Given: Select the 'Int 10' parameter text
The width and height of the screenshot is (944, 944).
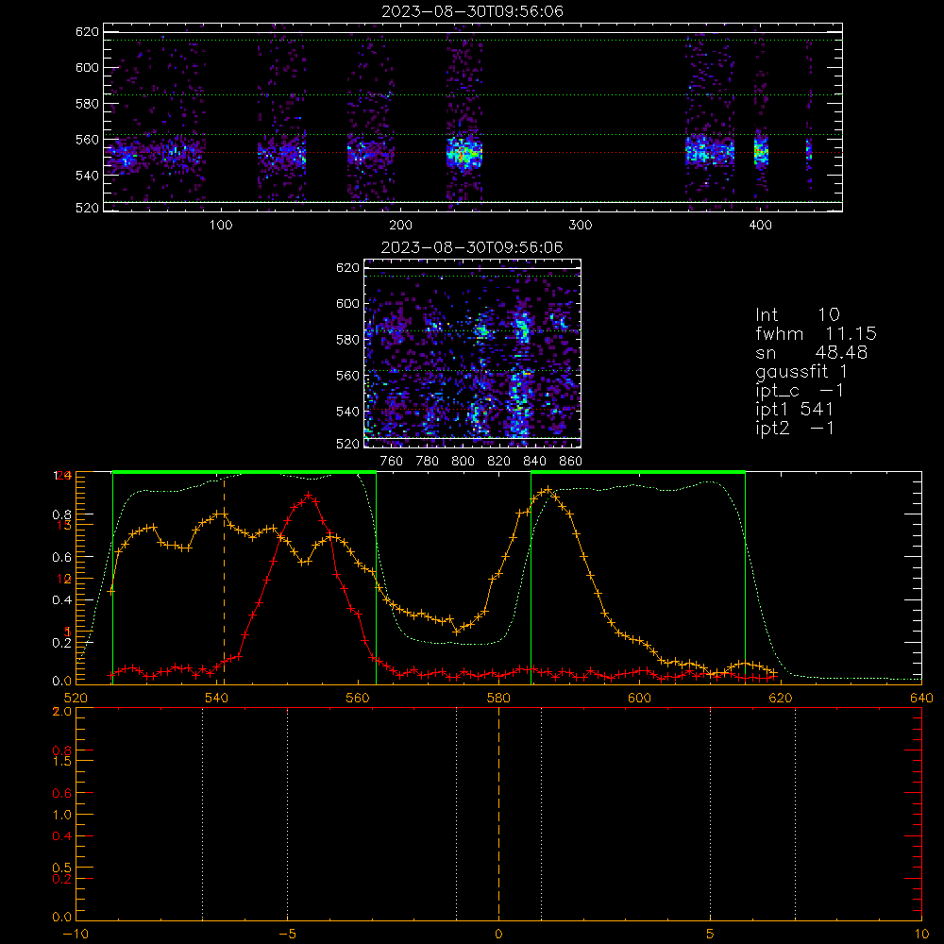Looking at the screenshot, I should 797,315.
